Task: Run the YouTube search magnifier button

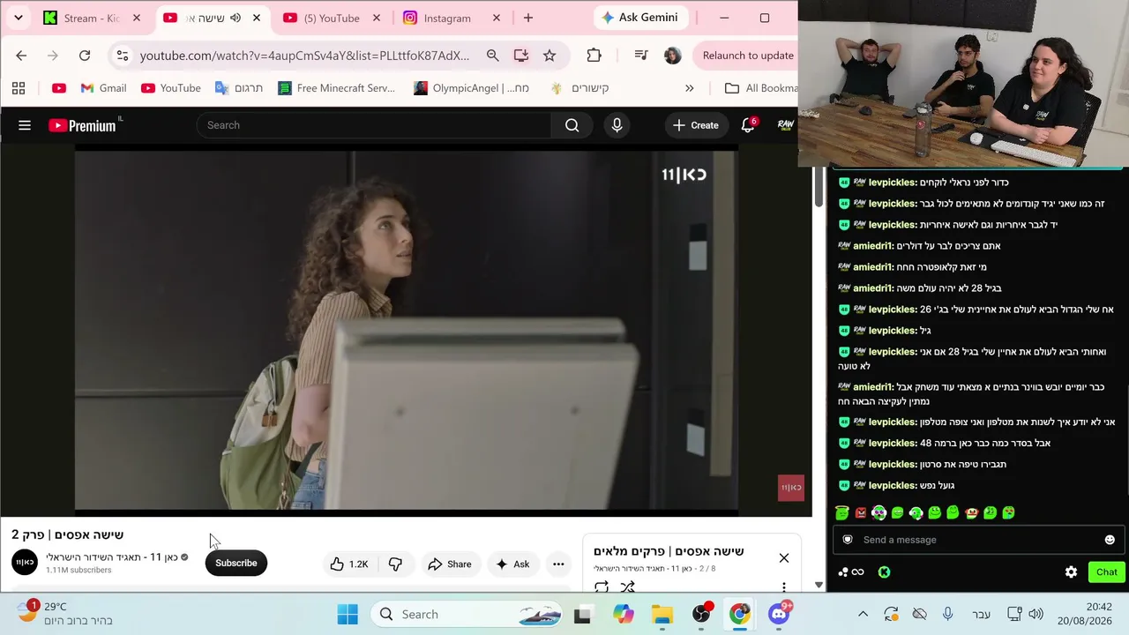Action: (x=572, y=125)
